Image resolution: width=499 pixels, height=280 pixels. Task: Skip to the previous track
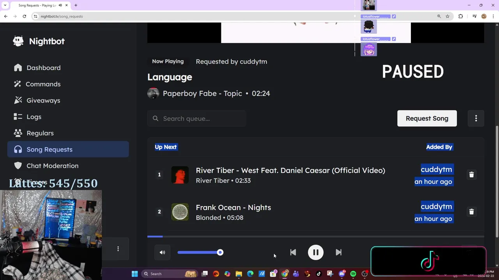tap(293, 252)
